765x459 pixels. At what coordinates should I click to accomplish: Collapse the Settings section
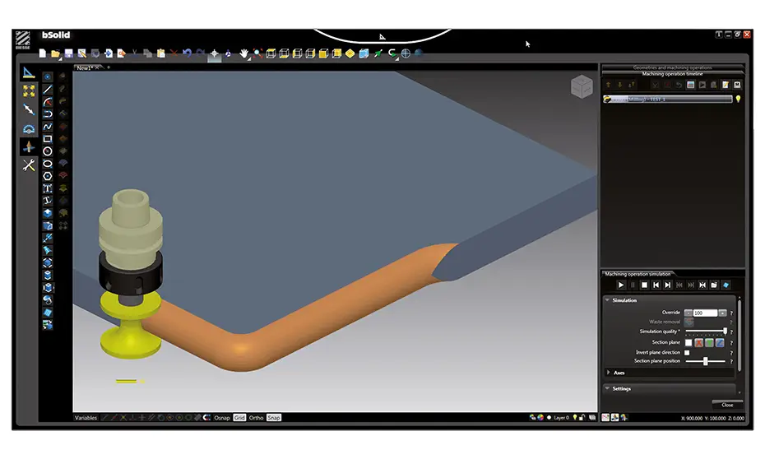pos(608,388)
